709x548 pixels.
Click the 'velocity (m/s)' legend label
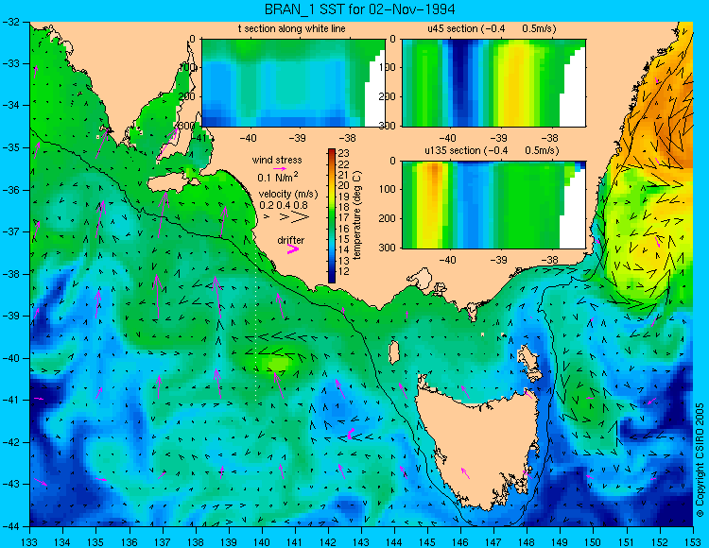[x=288, y=194]
